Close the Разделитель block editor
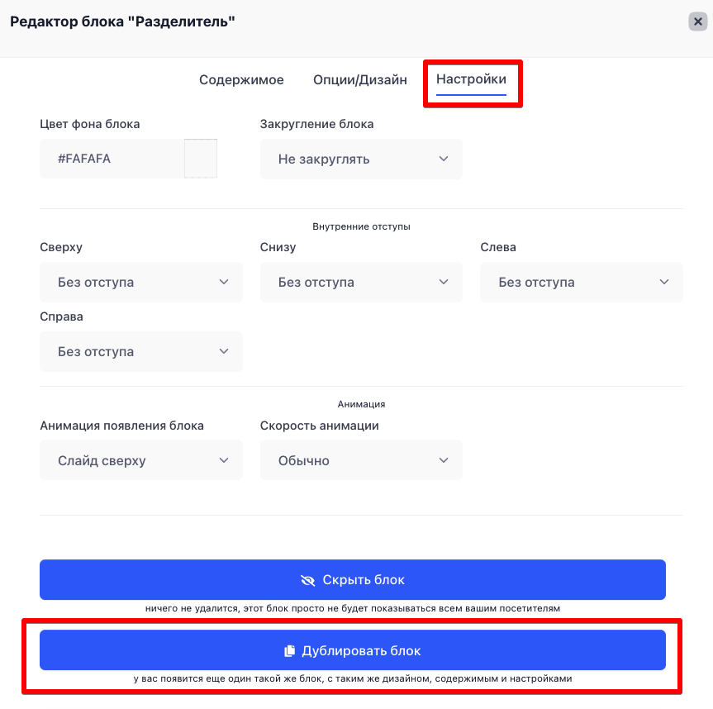713x709 pixels. tap(697, 21)
